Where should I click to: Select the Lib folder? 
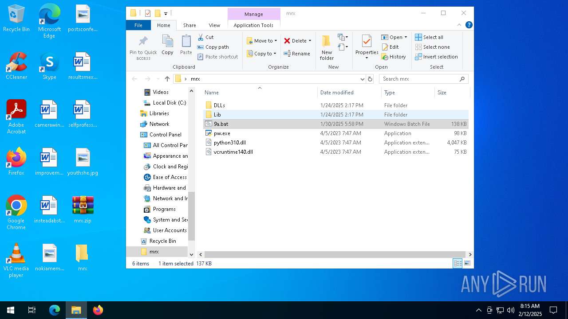point(336,115)
